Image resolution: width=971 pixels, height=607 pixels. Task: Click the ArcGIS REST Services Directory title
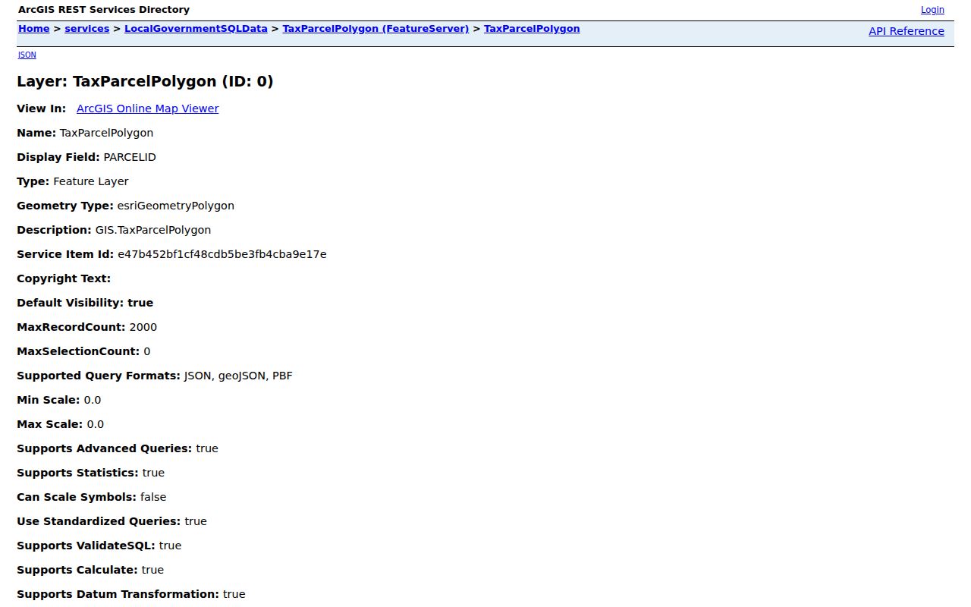pos(104,10)
